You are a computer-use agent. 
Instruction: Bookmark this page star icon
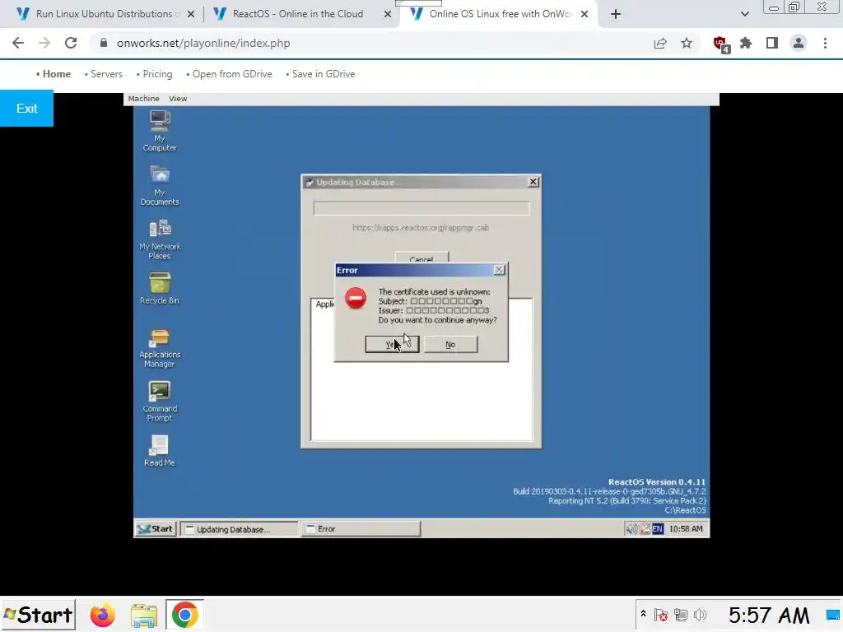(x=687, y=43)
